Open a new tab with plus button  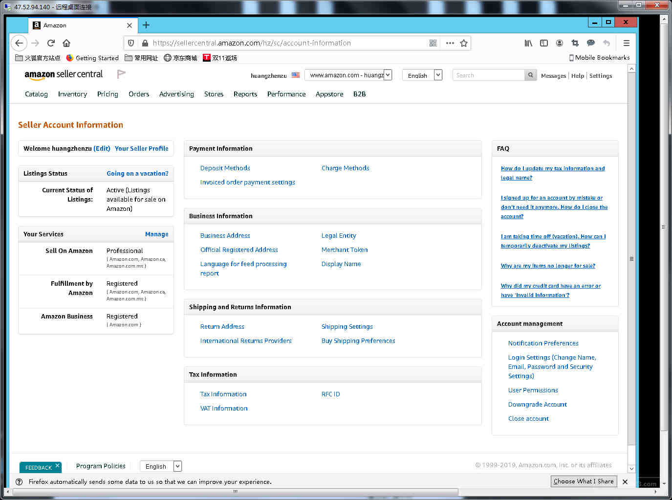point(146,25)
